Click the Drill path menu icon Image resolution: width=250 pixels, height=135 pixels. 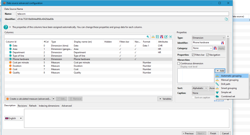(217, 84)
